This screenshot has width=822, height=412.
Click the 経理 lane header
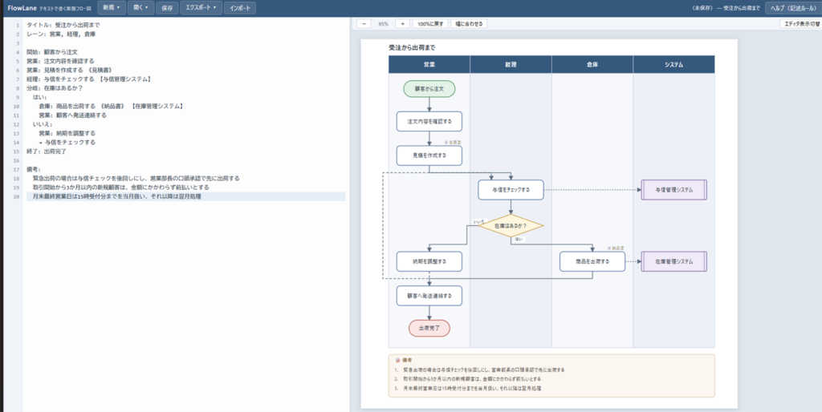click(x=511, y=64)
